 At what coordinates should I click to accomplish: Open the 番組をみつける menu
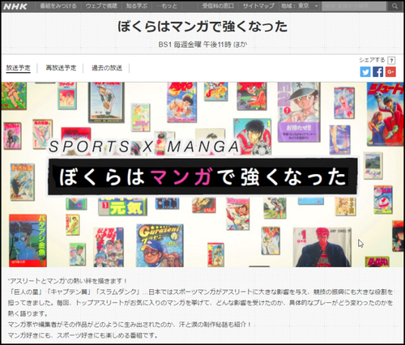point(58,6)
